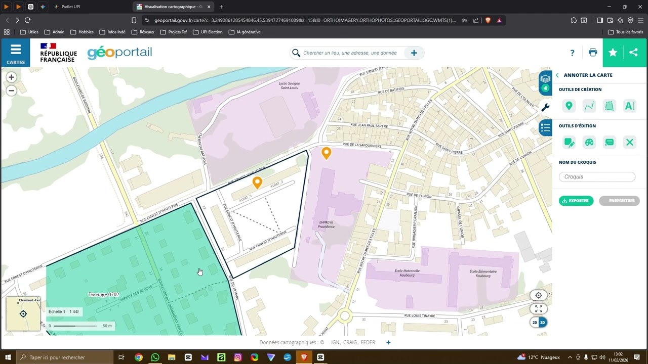Open the UPI Election bookmarks folder

[x=208, y=32]
